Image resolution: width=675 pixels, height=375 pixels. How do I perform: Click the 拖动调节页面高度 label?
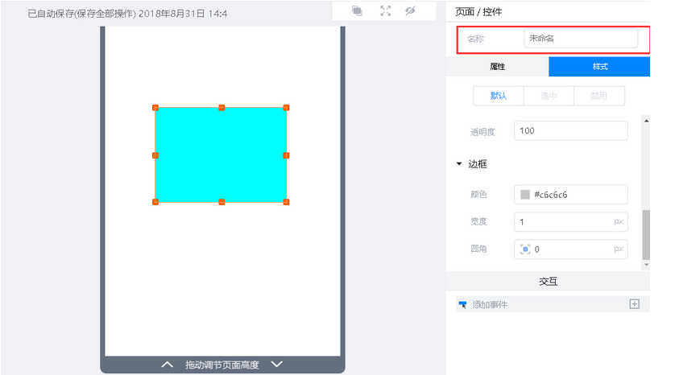click(x=222, y=365)
